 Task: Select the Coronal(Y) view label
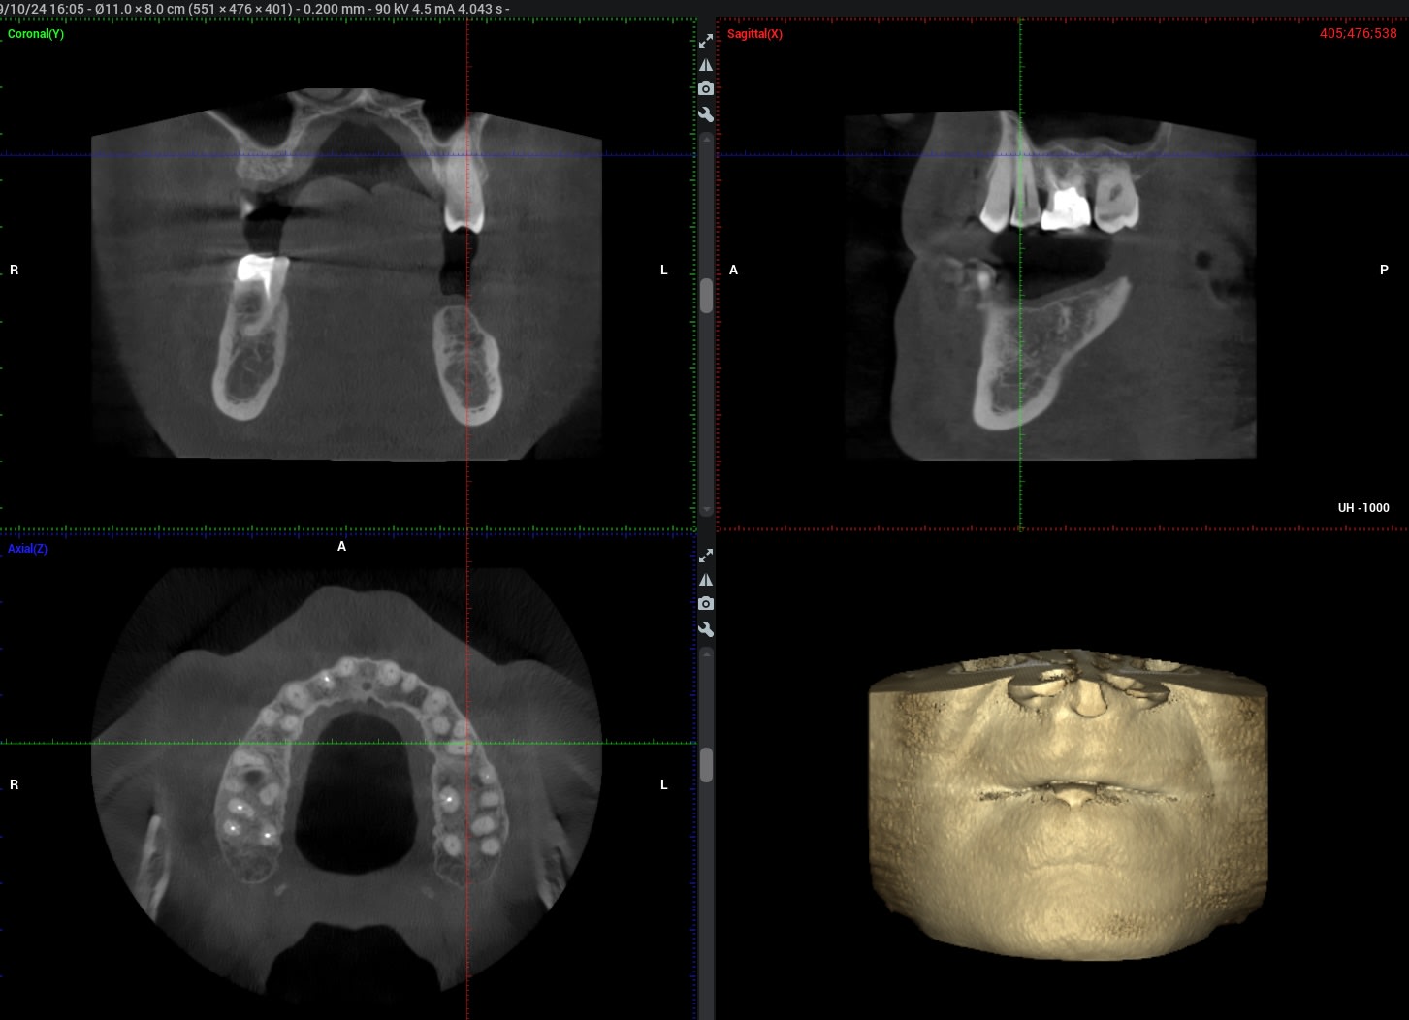tap(36, 34)
